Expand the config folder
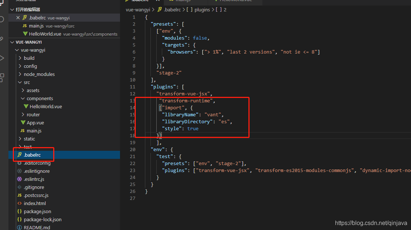Screen dimensions: 411x230 (20, 66)
